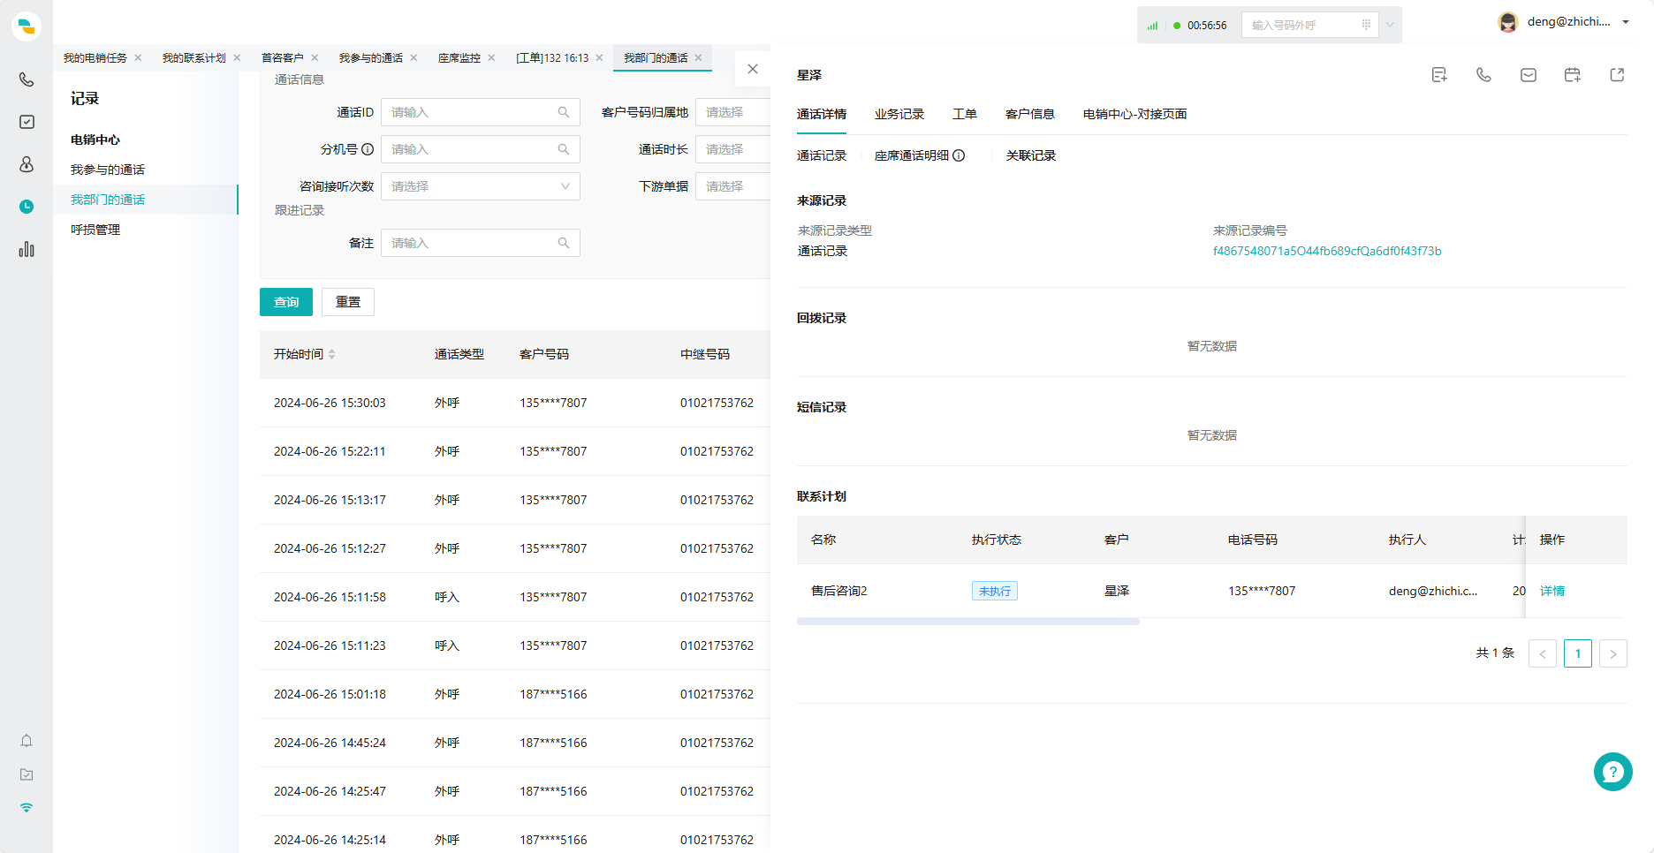
Task: Click the help question mark floating button
Action: 1613,772
